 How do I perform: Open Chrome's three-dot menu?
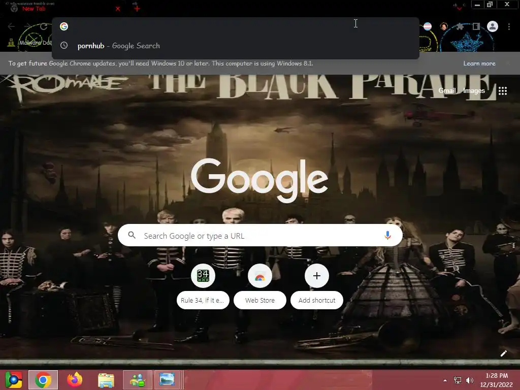[x=509, y=26]
